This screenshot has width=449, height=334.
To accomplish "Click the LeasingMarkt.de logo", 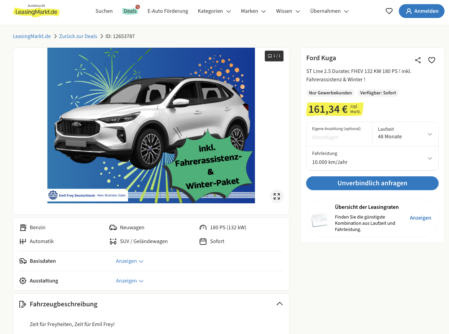I will [36, 11].
